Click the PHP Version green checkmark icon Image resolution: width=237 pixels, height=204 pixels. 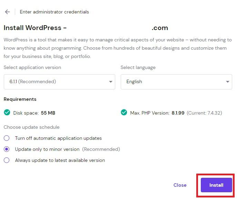[124, 113]
